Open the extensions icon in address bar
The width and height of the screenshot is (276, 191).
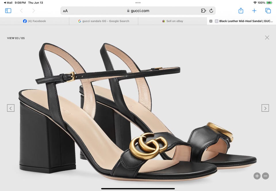coord(204,11)
